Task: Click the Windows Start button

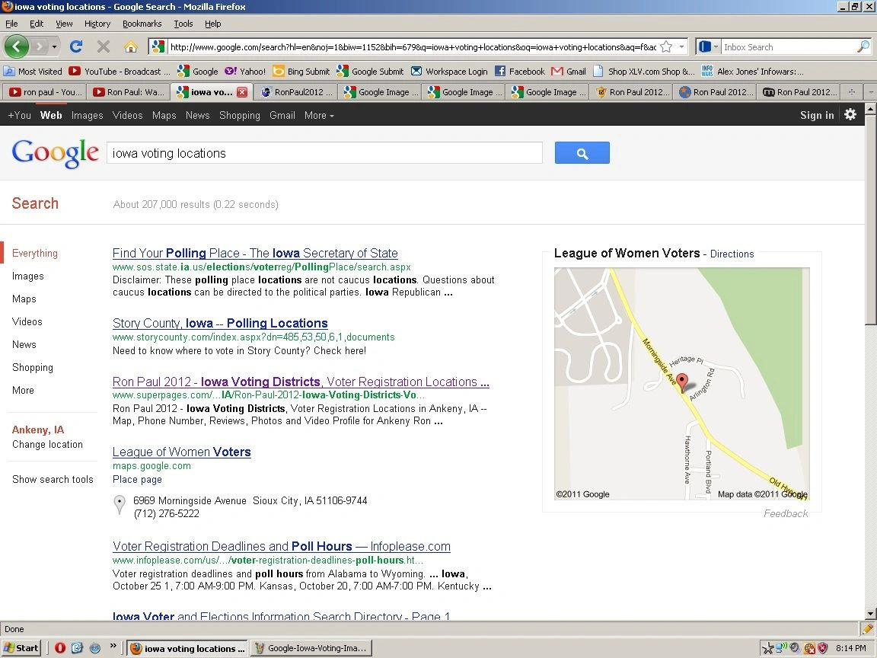Action: (x=21, y=648)
